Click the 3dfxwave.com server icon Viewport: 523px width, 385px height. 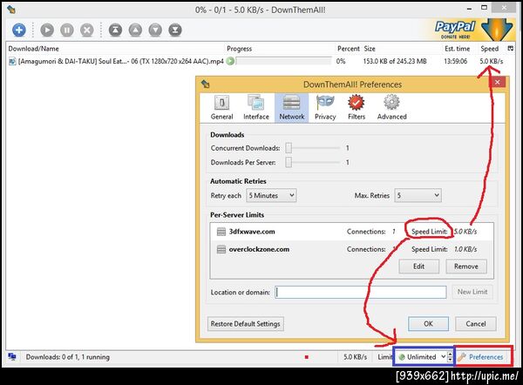221,232
